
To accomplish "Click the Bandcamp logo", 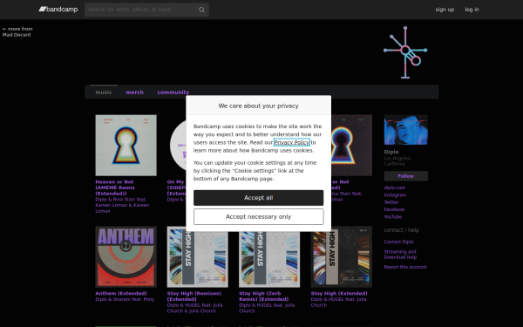I will point(58,10).
